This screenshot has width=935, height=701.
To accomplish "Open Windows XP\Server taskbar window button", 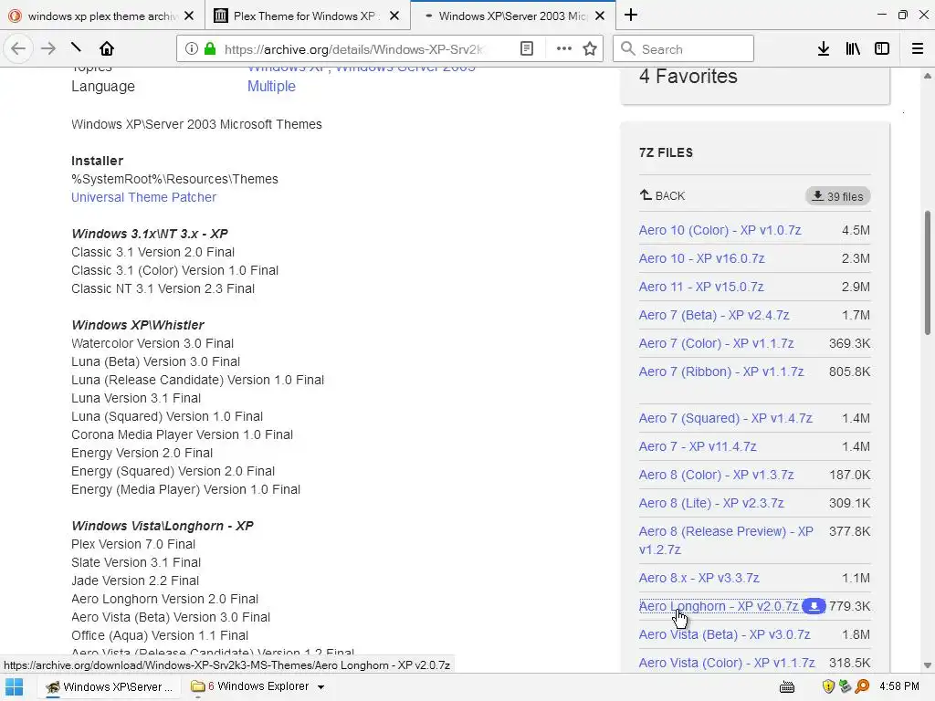I will [110, 686].
